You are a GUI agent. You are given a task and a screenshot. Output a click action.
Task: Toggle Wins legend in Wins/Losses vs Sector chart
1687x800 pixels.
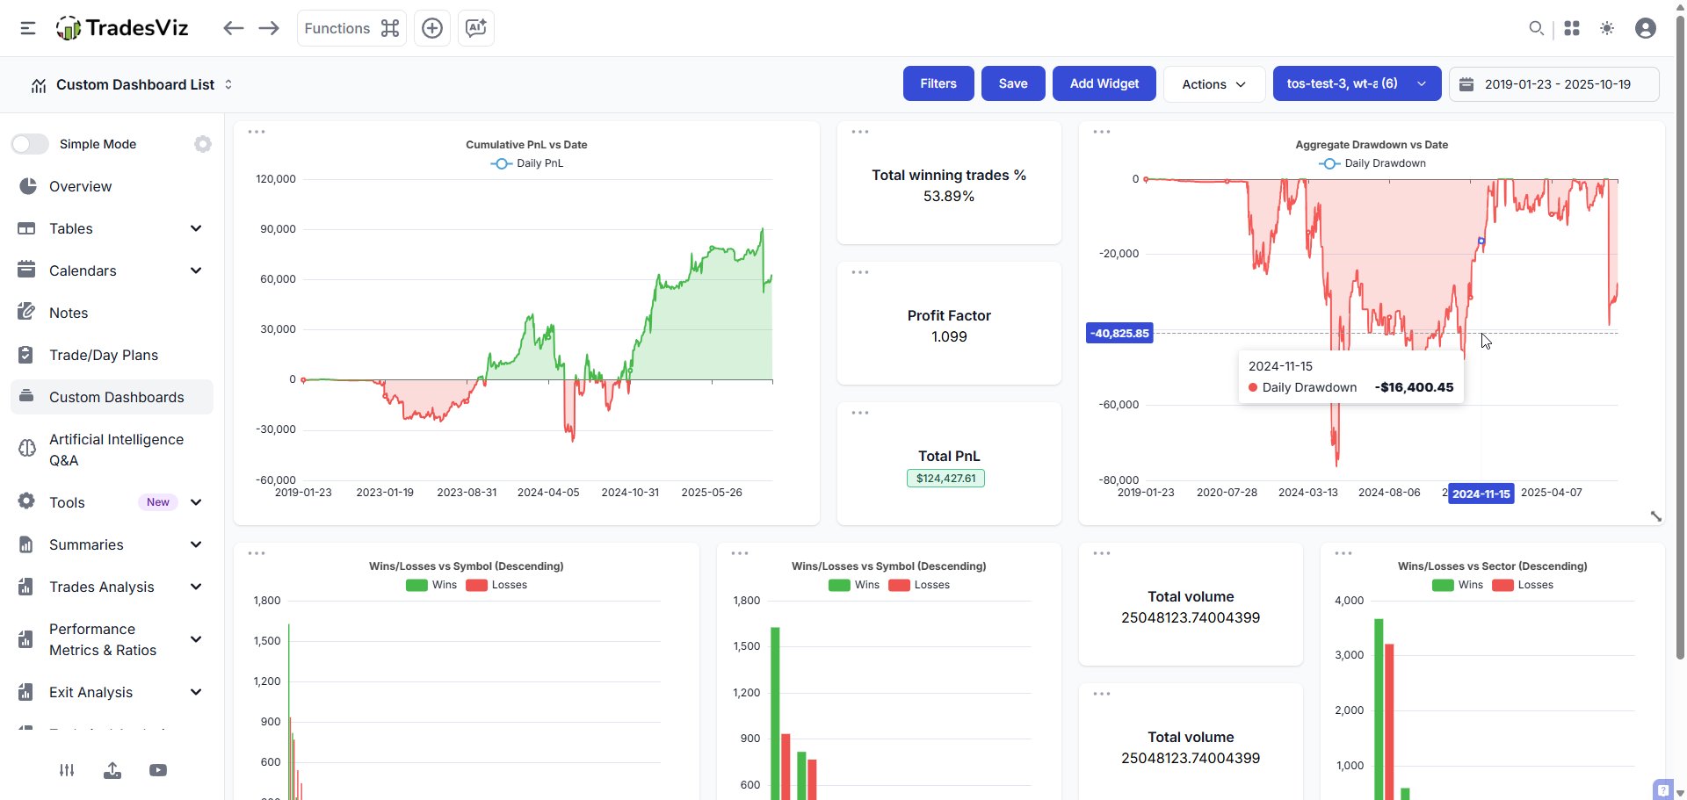[x=1457, y=585]
